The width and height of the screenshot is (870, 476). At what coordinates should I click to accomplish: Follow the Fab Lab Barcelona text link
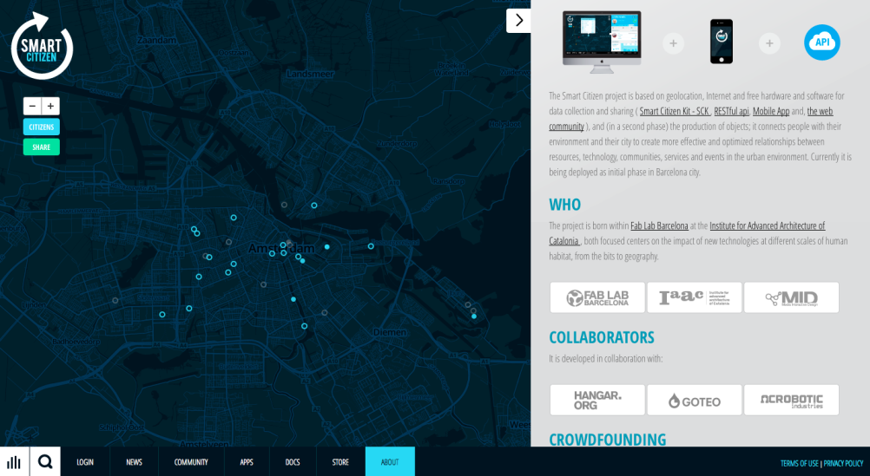pyautogui.click(x=659, y=225)
